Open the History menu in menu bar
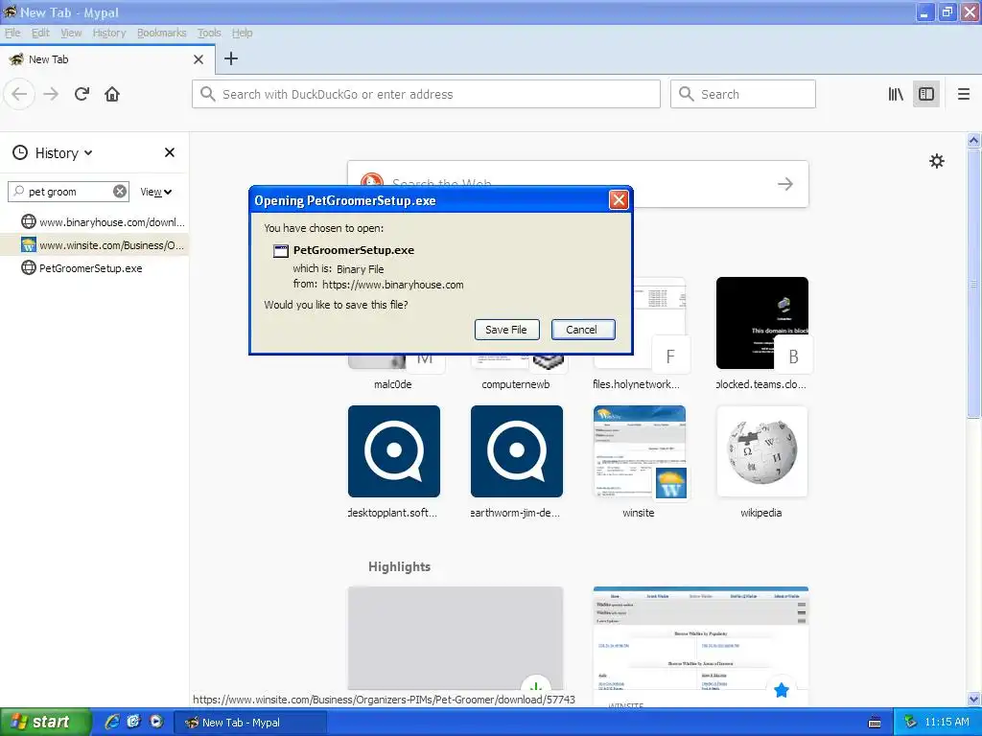 109,33
